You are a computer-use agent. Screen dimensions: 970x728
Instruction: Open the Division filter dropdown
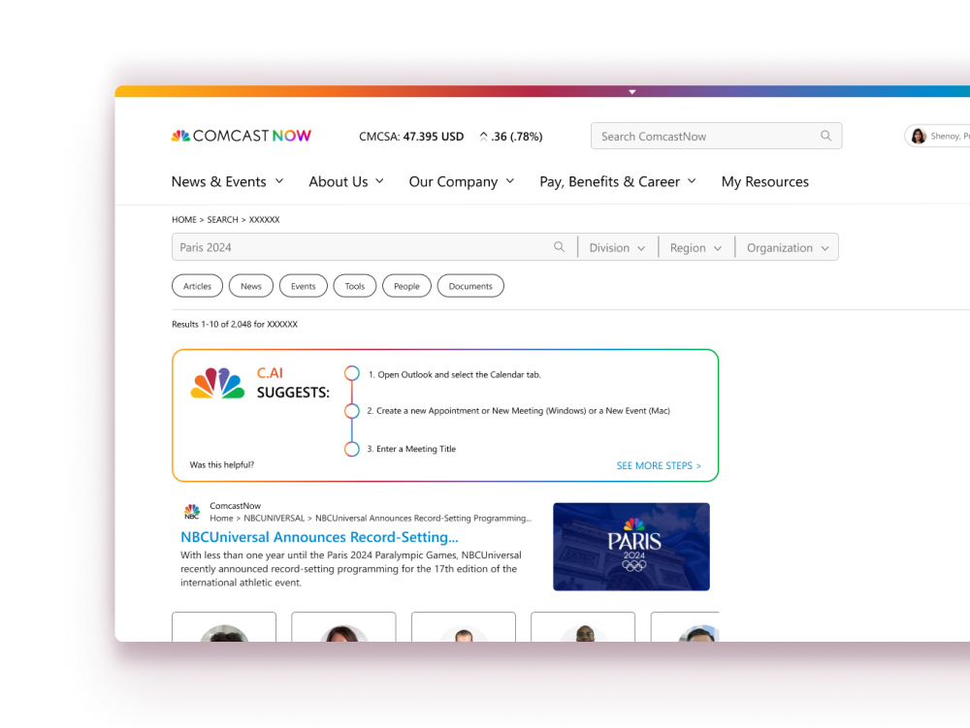(x=617, y=247)
